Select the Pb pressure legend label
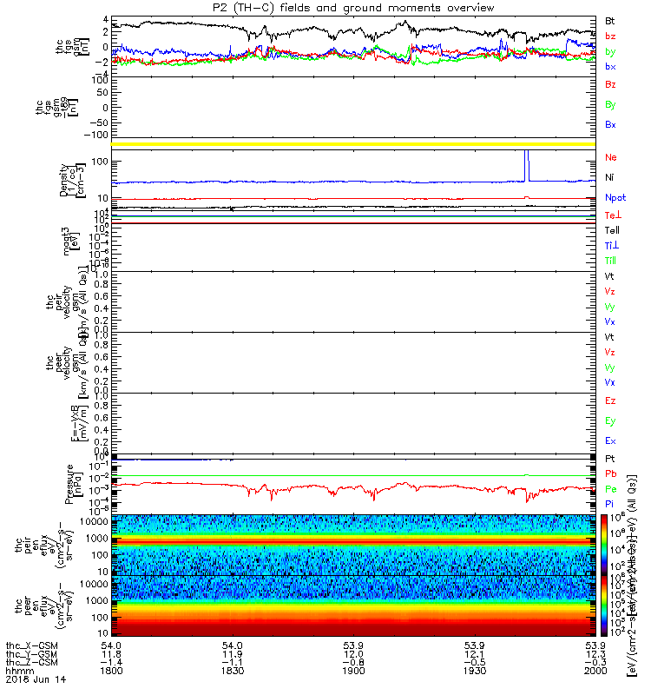651x695 pixels. (611, 473)
